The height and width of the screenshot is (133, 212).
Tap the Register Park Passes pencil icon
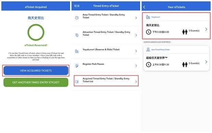point(77,66)
